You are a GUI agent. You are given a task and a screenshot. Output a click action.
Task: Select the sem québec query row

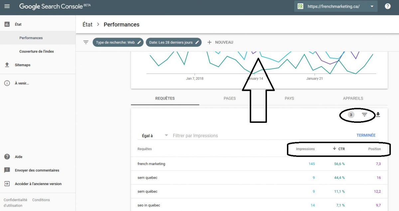click(259, 191)
